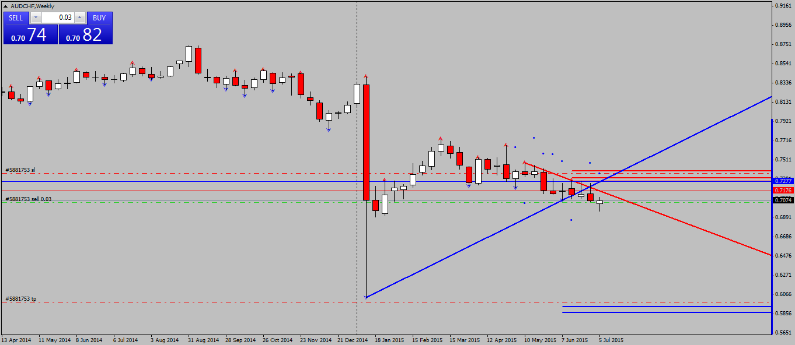Image resolution: width=795 pixels, height=345 pixels.
Task: Click the 8 Jun 2014 date label
Action: click(x=89, y=340)
